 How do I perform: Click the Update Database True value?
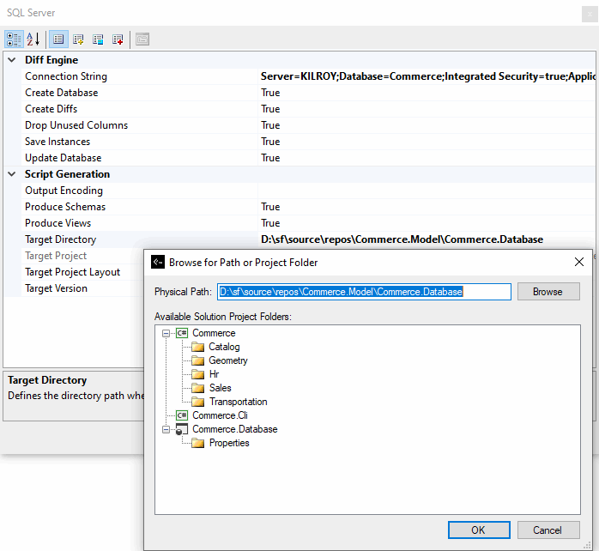pyautogui.click(x=270, y=158)
